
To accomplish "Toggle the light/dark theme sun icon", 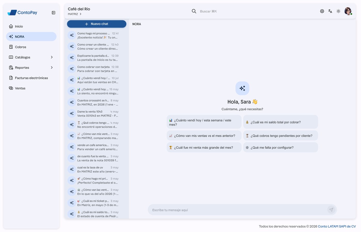I will click(x=338, y=11).
